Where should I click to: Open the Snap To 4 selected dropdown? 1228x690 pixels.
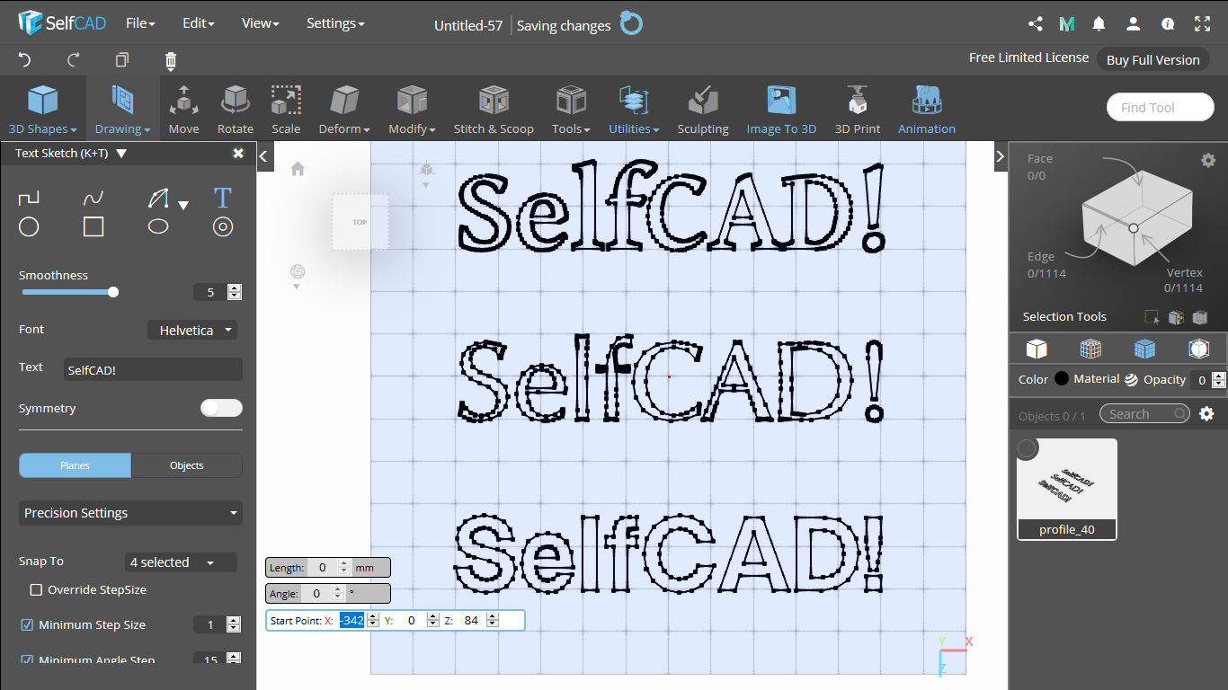click(181, 562)
